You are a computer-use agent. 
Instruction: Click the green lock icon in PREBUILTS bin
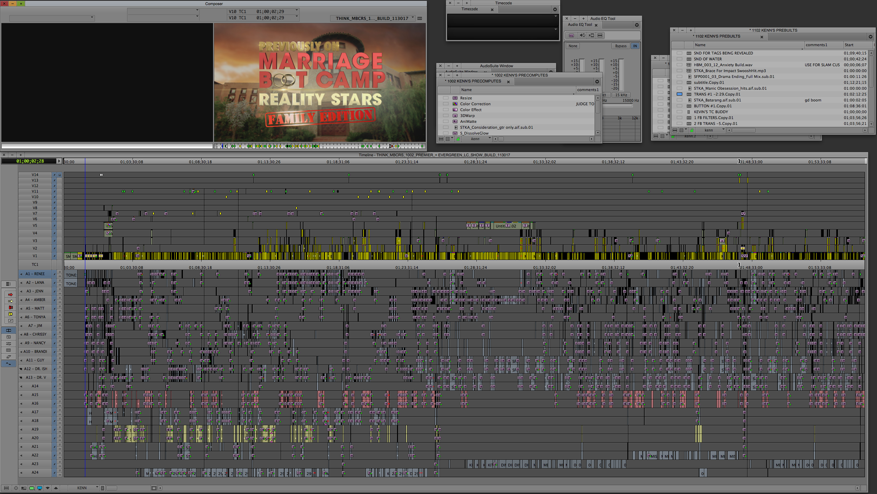click(692, 130)
